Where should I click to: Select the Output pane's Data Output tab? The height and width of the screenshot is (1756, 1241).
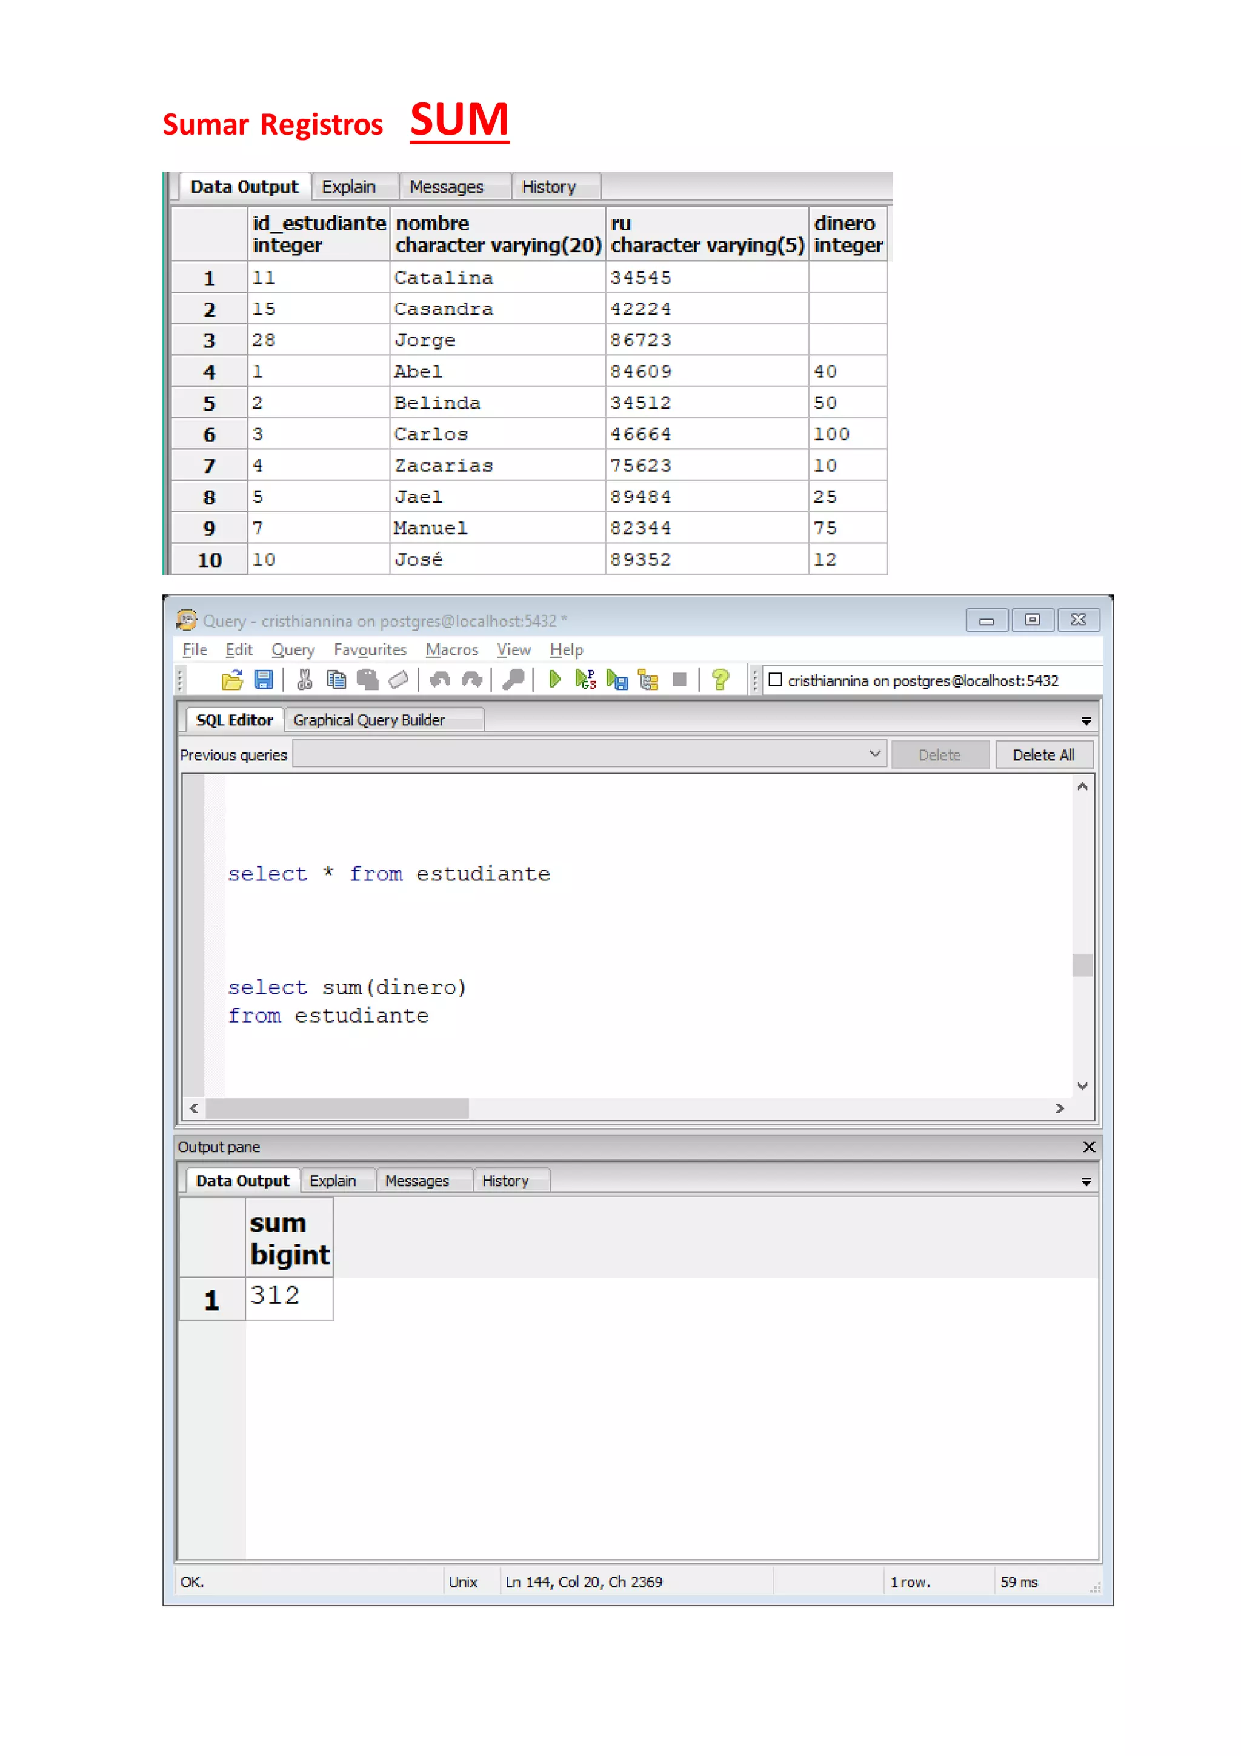coord(242,1180)
